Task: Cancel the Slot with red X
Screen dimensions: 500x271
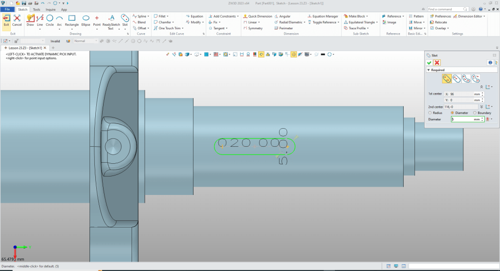Action: pyautogui.click(x=437, y=62)
